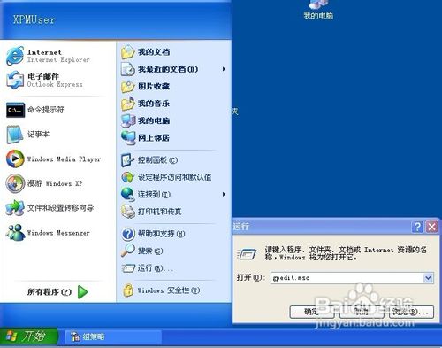The height and width of the screenshot is (348, 442).
Task: Click the gpedit.msc input field
Action: (x=347, y=278)
